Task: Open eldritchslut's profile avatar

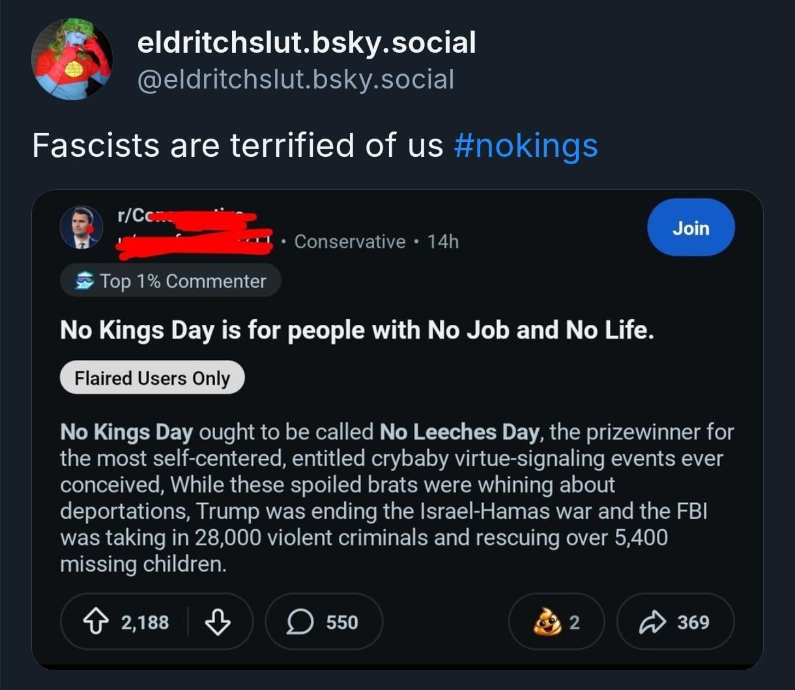Action: tap(72, 59)
